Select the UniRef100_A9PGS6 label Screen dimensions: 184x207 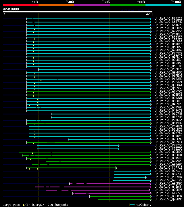168,41
